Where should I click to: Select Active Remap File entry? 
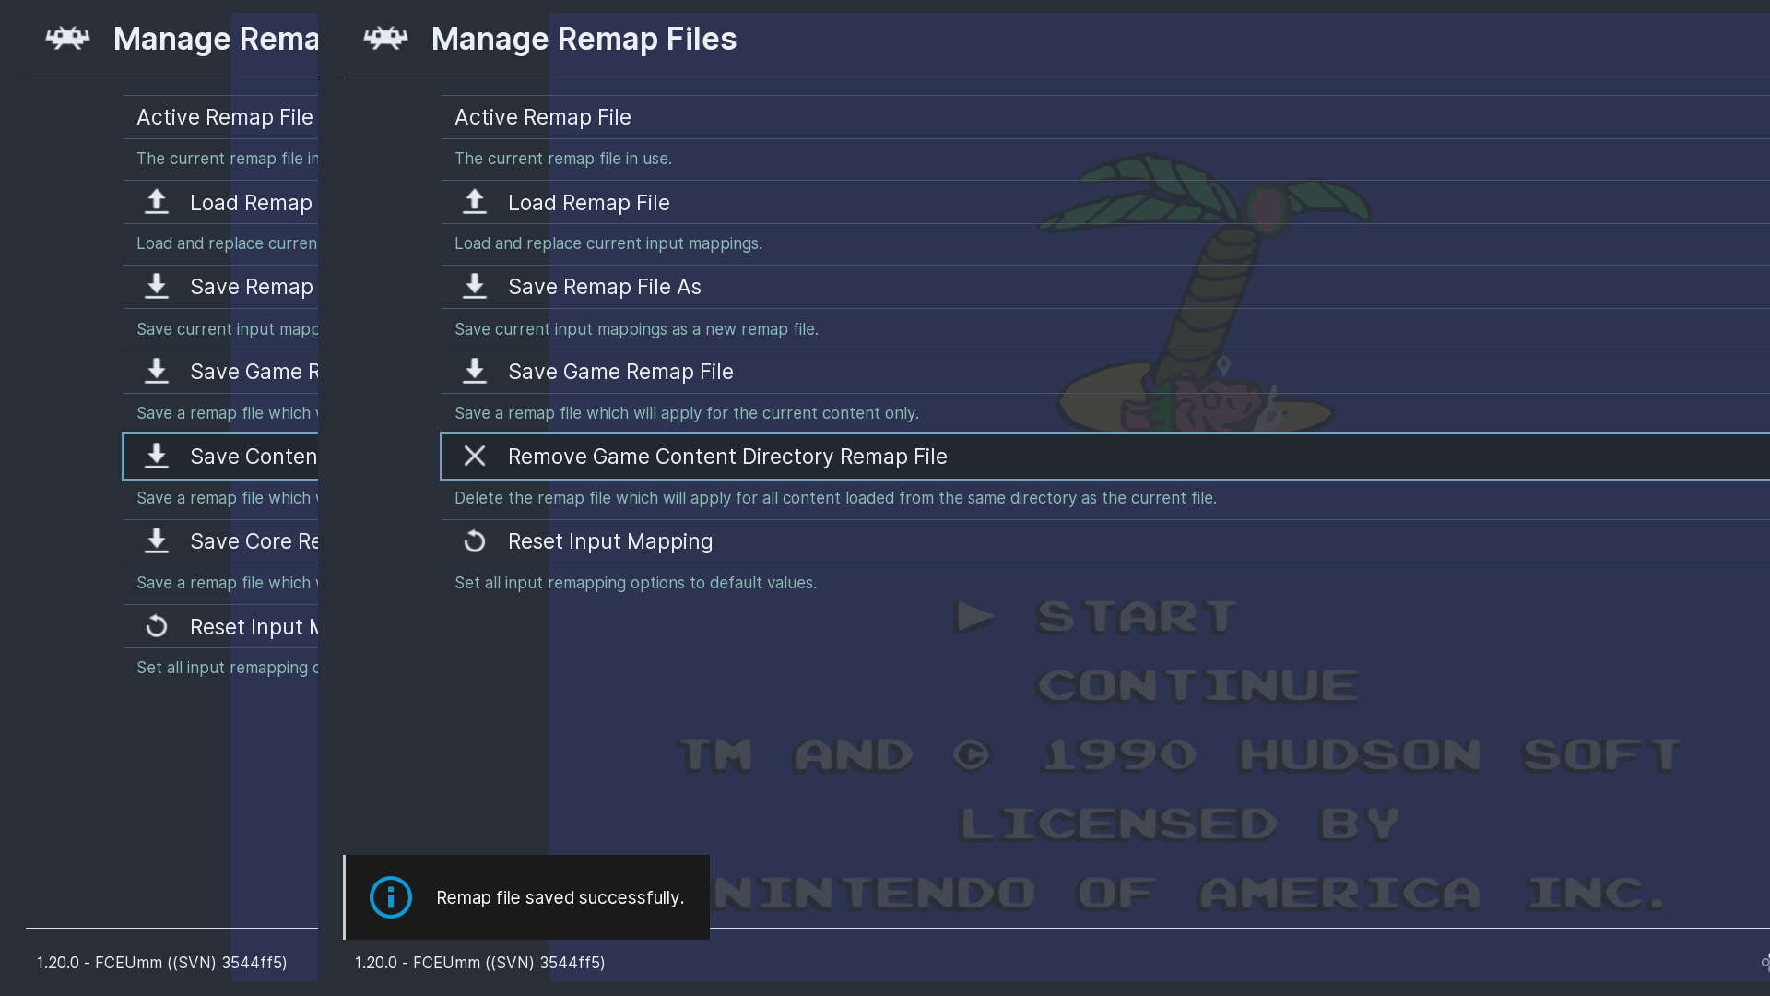pyautogui.click(x=542, y=117)
